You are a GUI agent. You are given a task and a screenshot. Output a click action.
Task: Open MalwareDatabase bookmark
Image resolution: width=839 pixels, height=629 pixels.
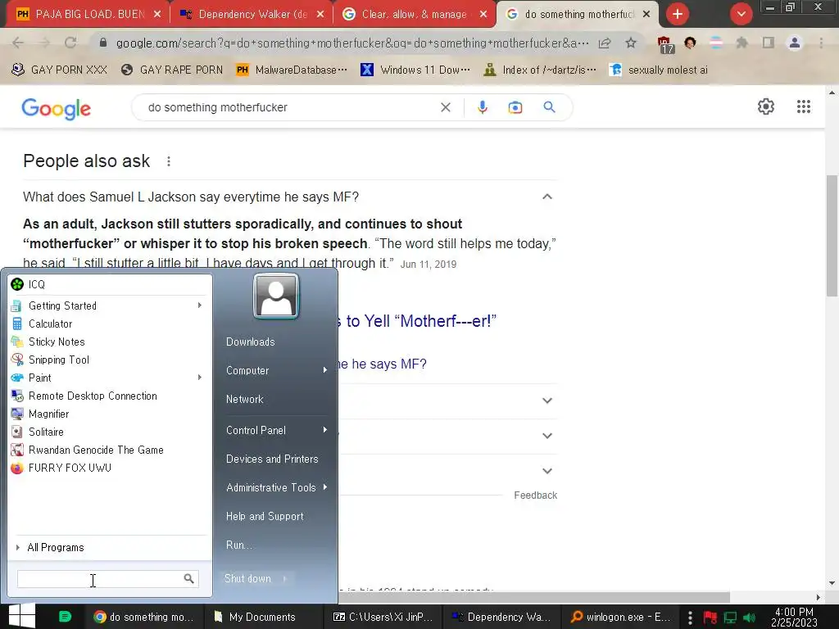tap(292, 70)
